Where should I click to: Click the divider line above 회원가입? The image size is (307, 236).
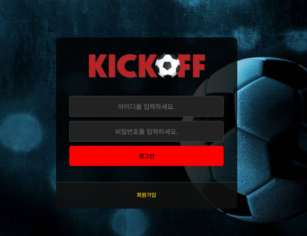click(x=147, y=182)
